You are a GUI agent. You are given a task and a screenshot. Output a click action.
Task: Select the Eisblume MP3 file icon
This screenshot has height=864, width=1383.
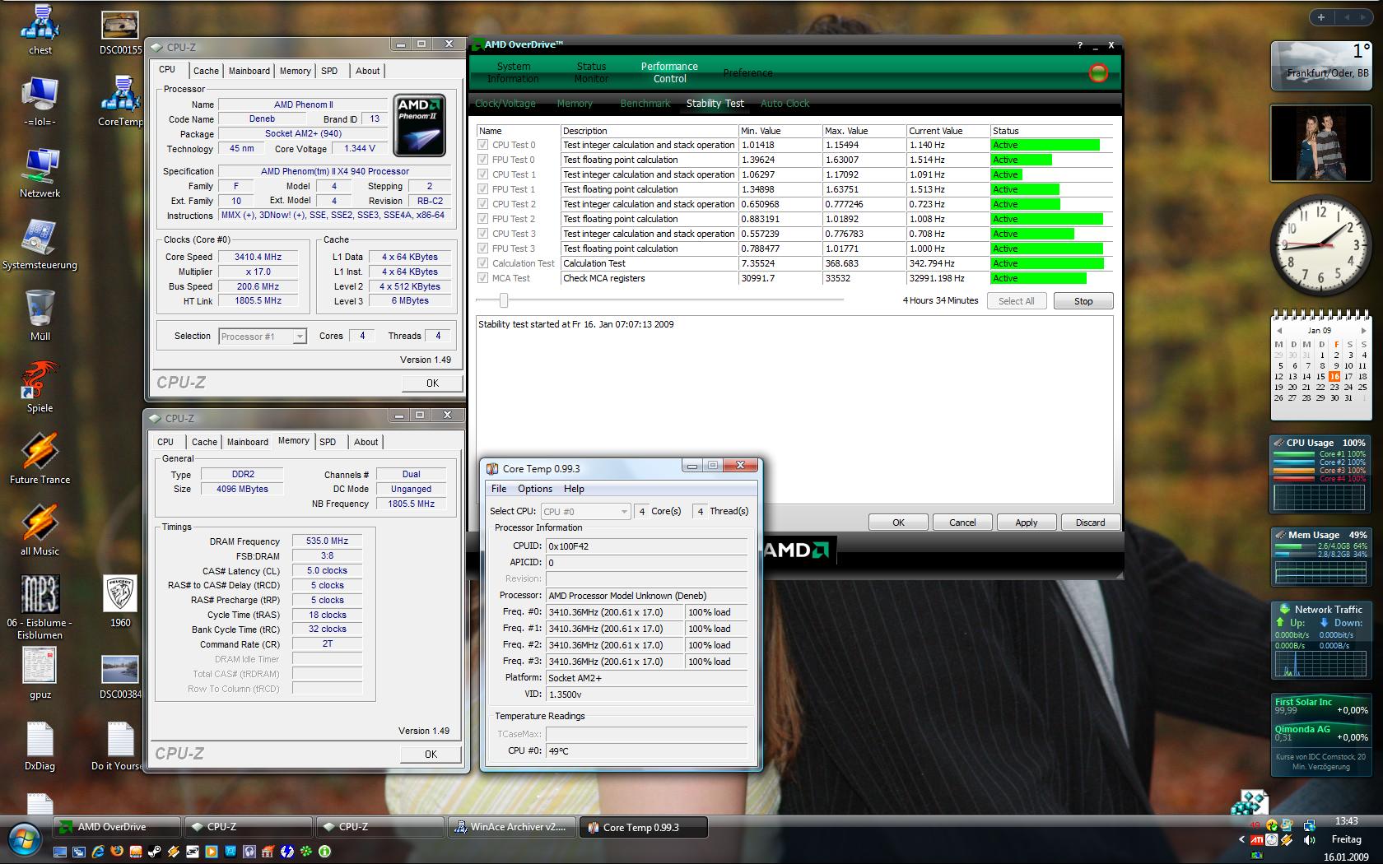40,606
